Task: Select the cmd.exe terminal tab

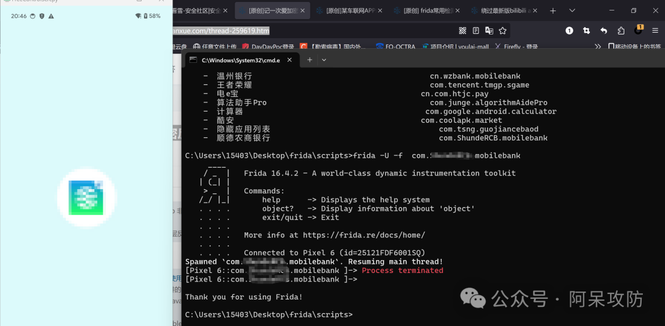Action: [x=242, y=60]
